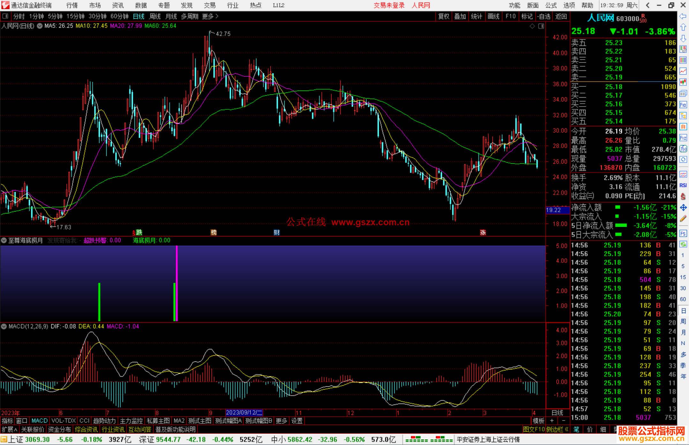Open the F12 sidebar icon
The width and height of the screenshot is (689, 445).
(683, 138)
